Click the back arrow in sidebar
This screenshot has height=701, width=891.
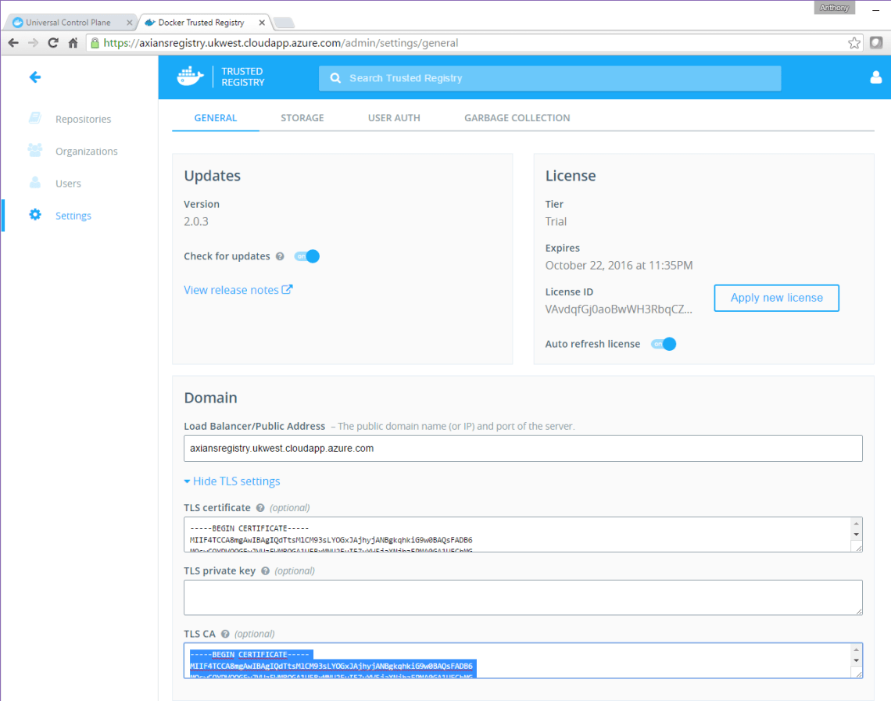pyautogui.click(x=34, y=77)
